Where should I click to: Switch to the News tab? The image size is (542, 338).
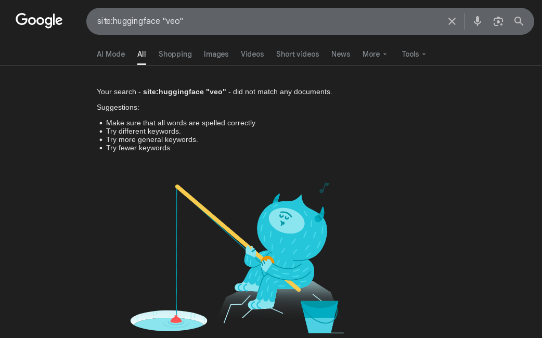pyautogui.click(x=341, y=54)
